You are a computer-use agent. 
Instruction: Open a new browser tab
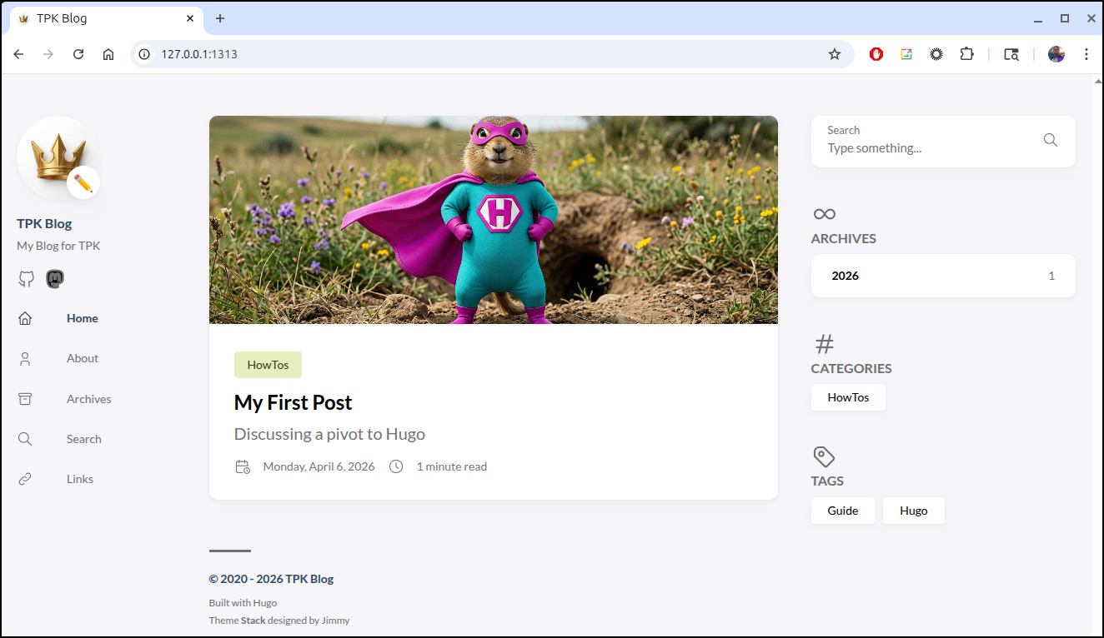click(220, 18)
